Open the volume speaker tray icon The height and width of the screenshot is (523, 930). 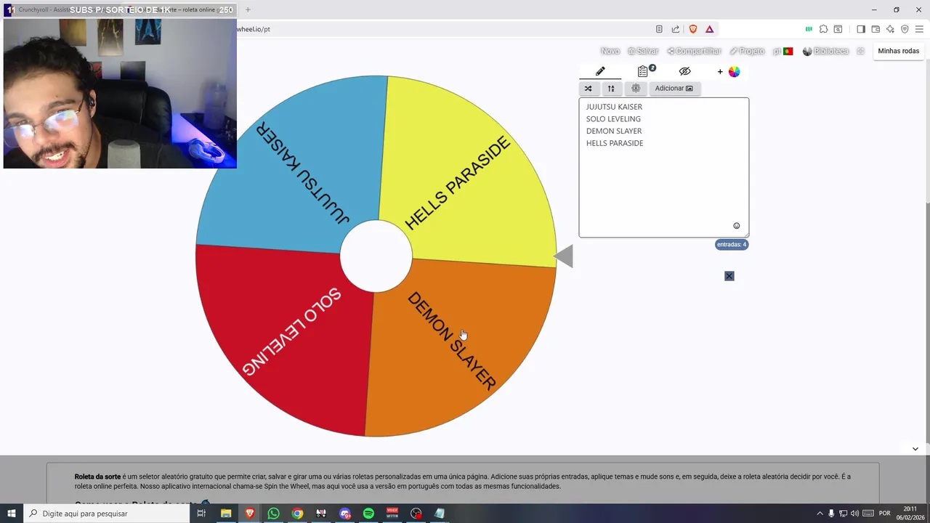[854, 514]
